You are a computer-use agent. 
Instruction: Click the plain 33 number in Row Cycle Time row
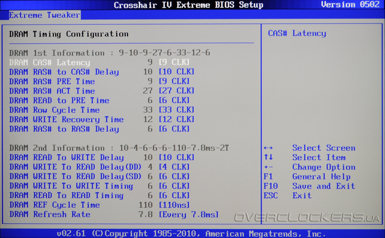(148, 110)
